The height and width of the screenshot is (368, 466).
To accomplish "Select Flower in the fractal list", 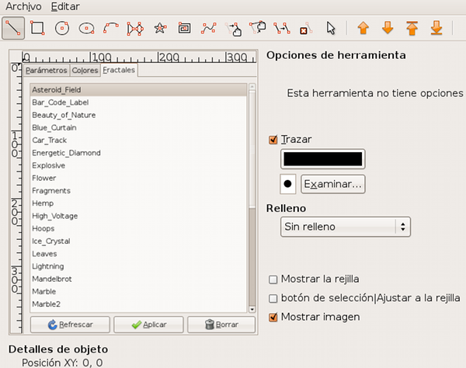I will click(x=138, y=179).
